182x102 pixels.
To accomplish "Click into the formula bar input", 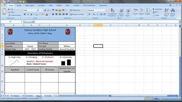I will [107, 22].
